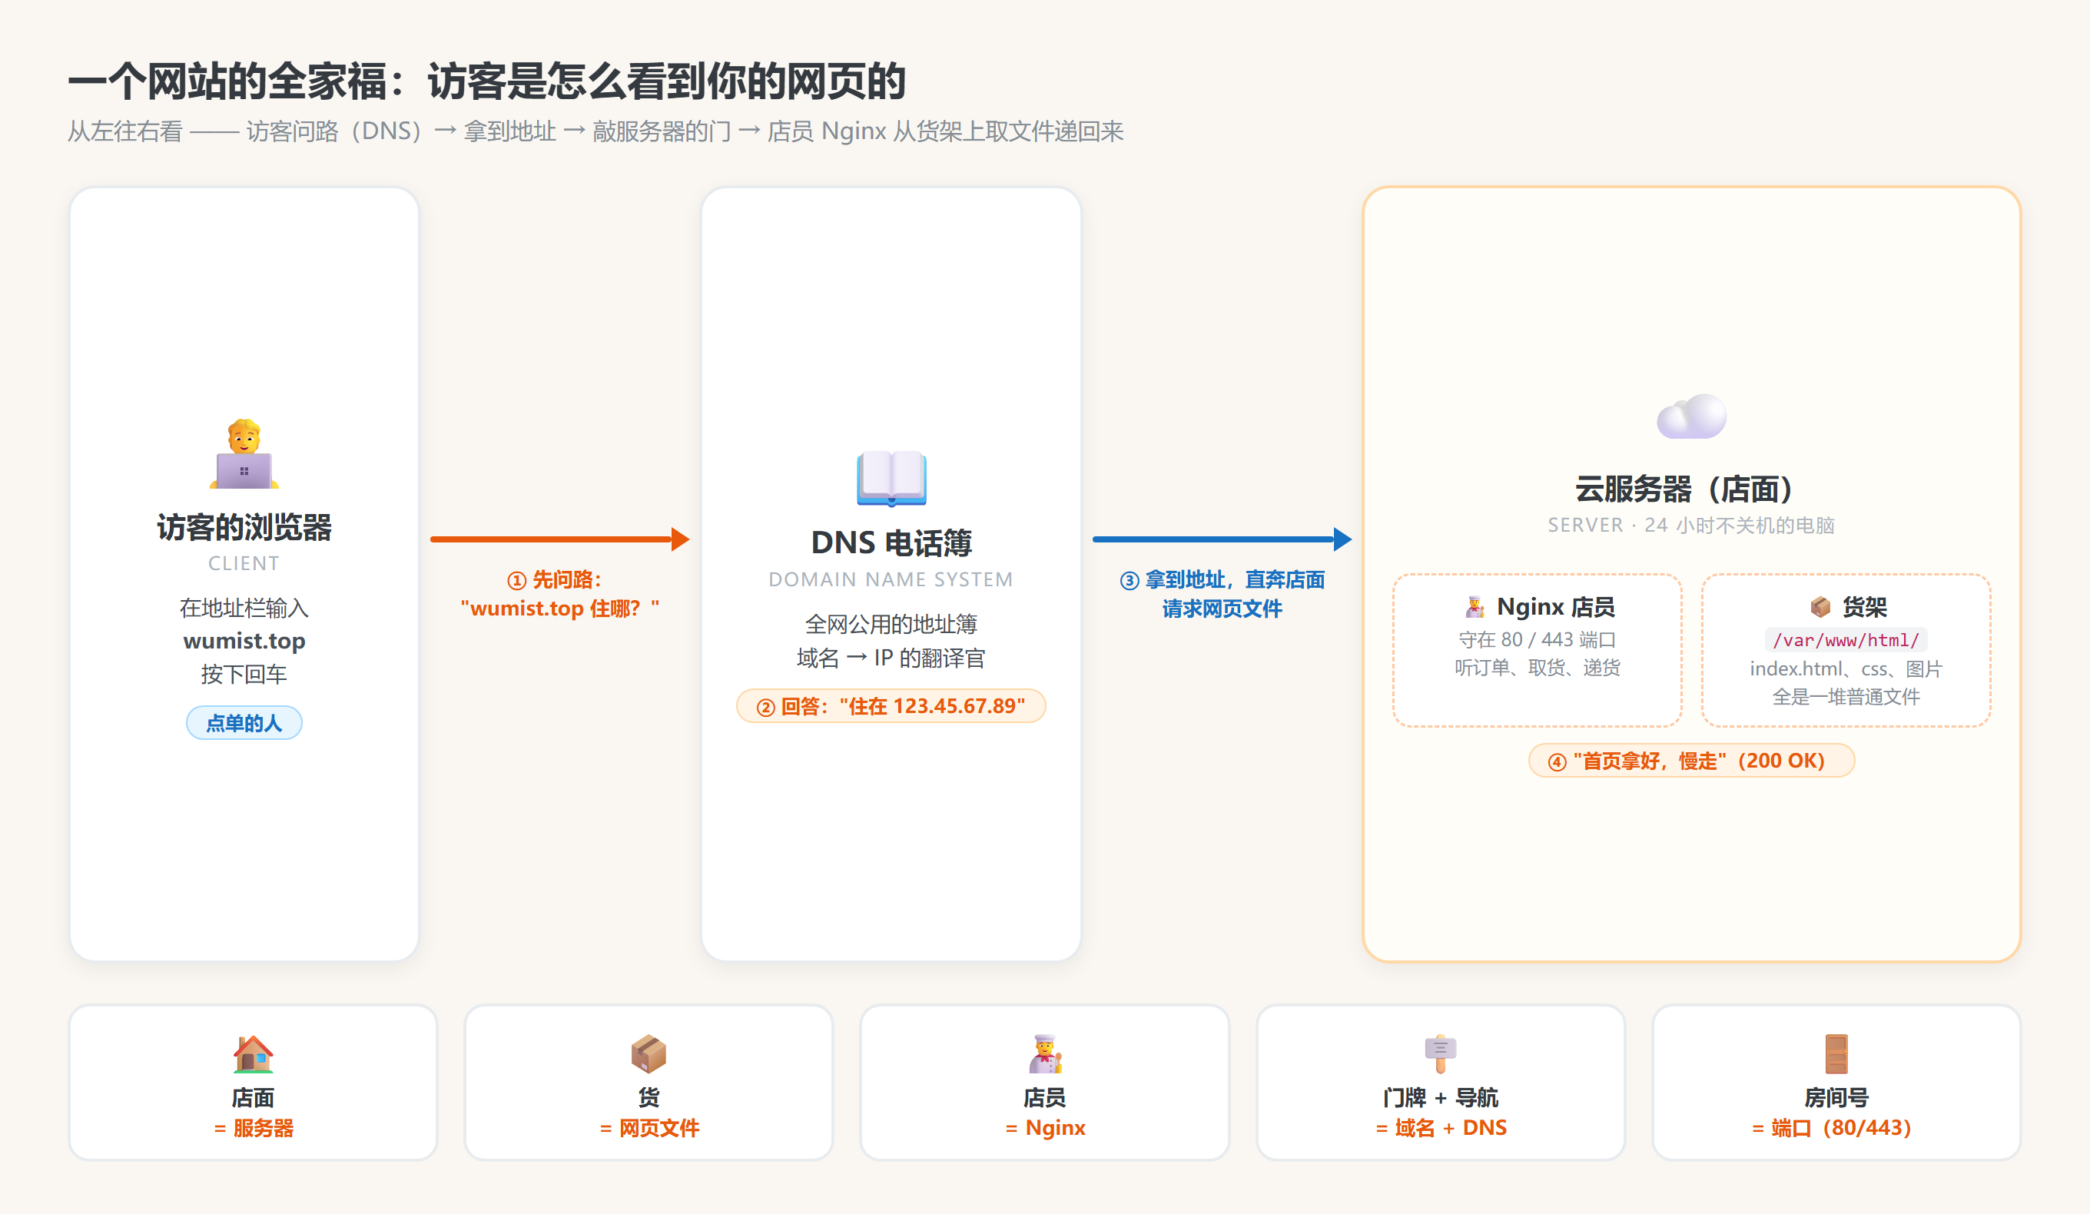
Task: Click the ④ 首页拿好，慢走 (200 OK) pill
Action: pos(1691,761)
